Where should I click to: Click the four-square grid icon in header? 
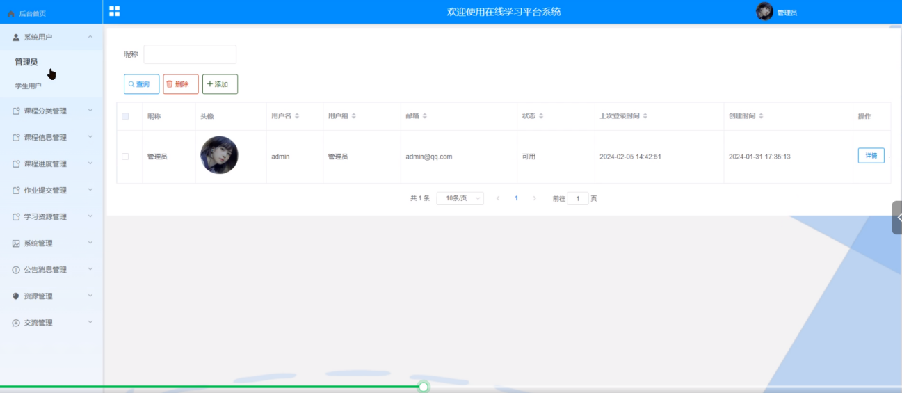(x=115, y=11)
